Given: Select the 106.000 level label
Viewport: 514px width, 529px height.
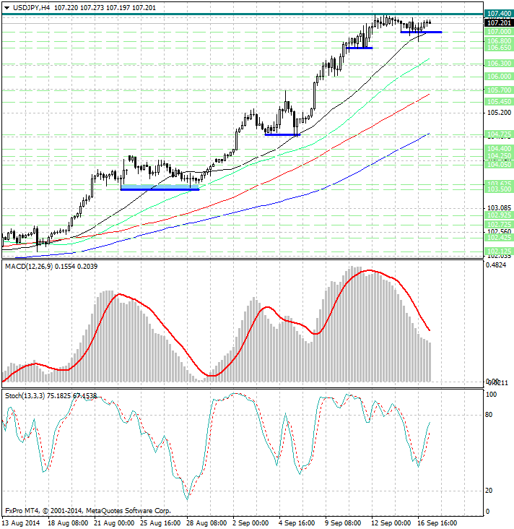Looking at the screenshot, I should tap(499, 77).
